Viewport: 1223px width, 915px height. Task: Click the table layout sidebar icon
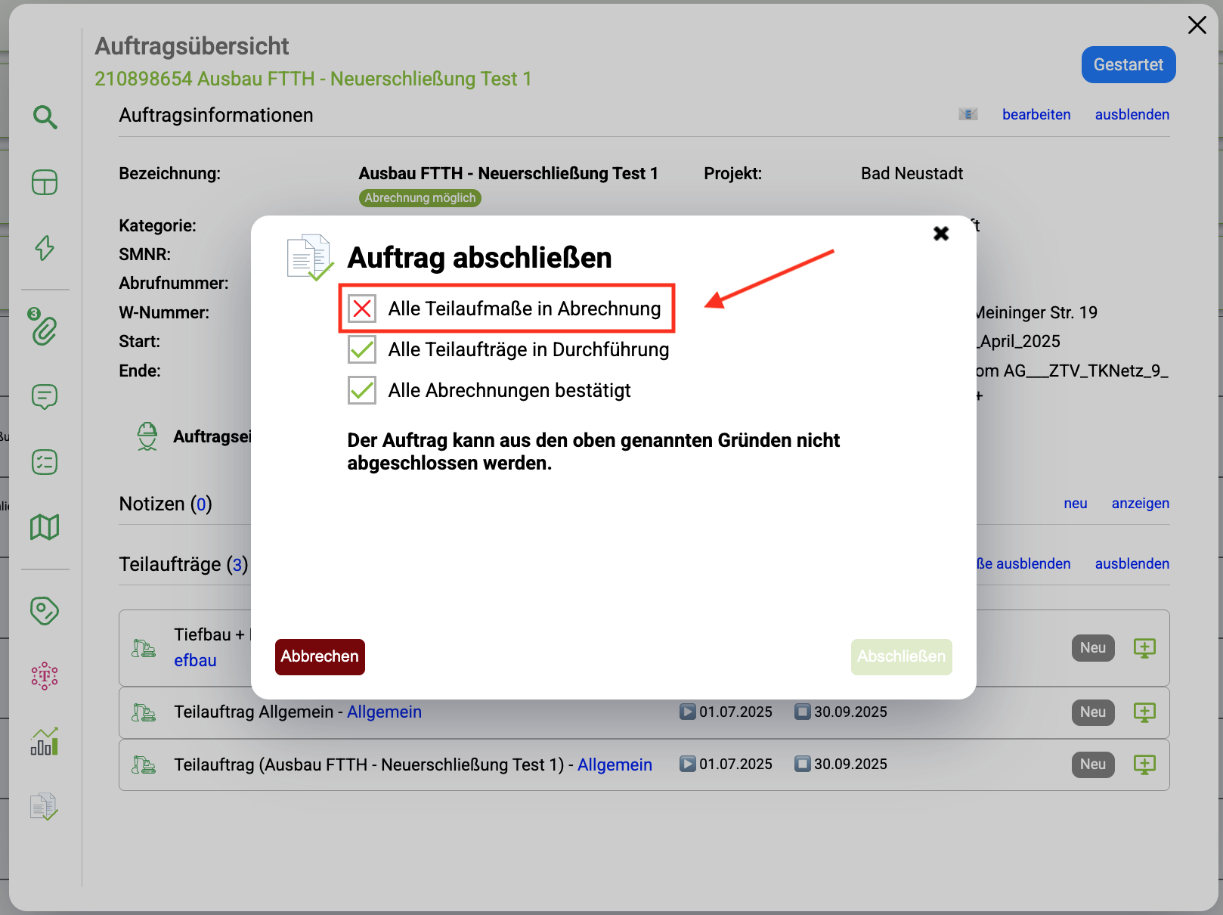click(45, 182)
